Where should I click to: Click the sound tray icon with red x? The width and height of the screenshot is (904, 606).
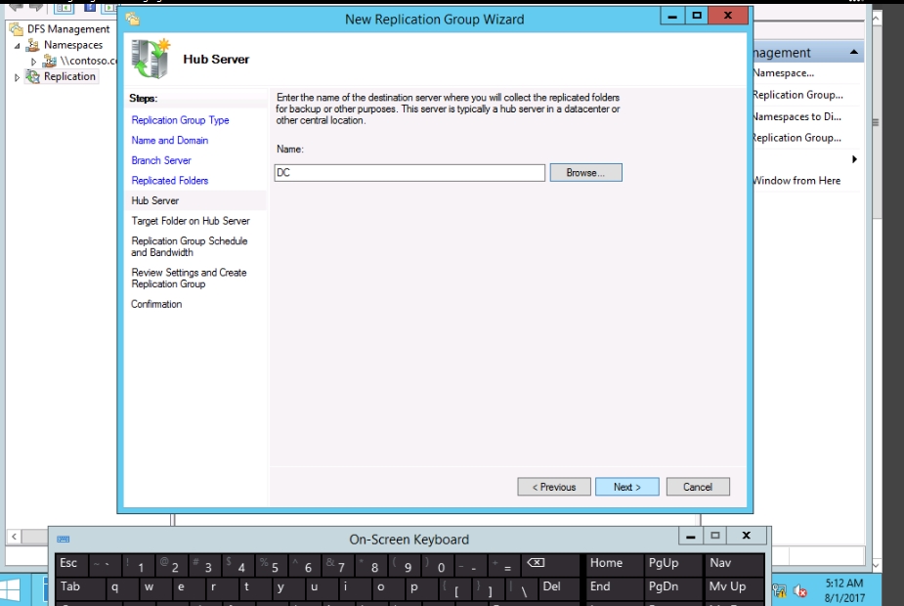[x=800, y=590]
